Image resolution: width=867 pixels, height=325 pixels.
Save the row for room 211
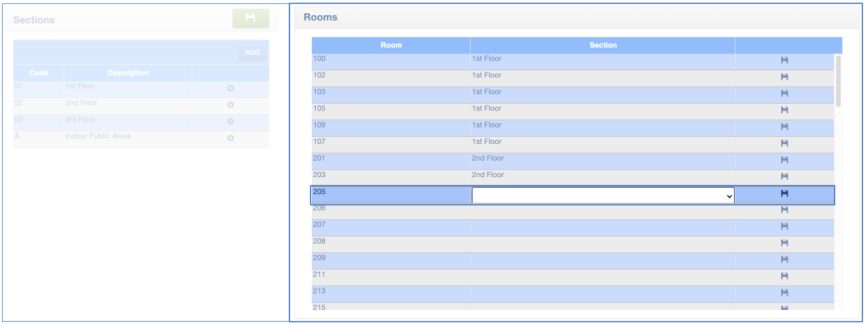tap(784, 276)
